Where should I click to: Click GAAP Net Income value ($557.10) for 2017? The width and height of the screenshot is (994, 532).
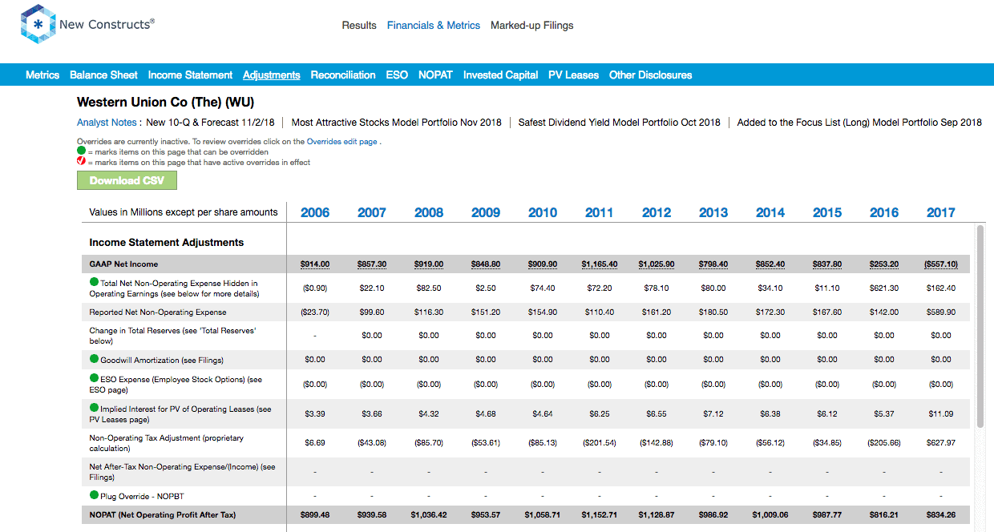pyautogui.click(x=941, y=264)
